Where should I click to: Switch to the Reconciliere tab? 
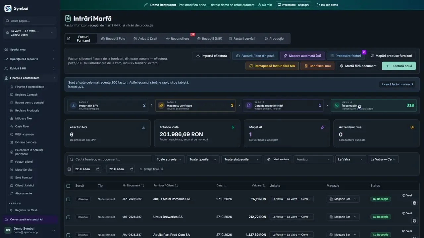[x=178, y=39]
